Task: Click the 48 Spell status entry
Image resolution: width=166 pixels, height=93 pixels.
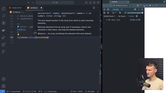Action: click(90, 91)
